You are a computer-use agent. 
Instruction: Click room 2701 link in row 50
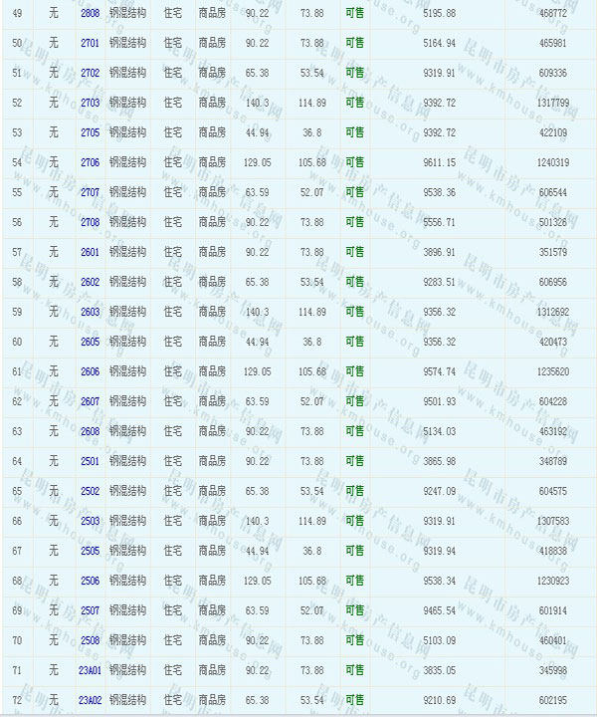[90, 44]
